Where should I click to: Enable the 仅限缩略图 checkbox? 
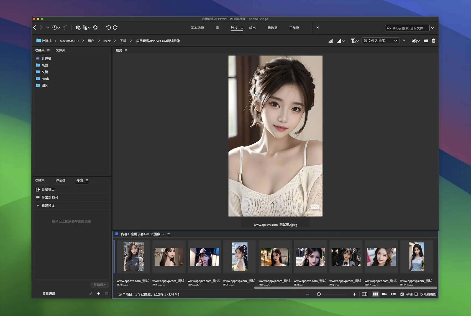tap(416, 294)
